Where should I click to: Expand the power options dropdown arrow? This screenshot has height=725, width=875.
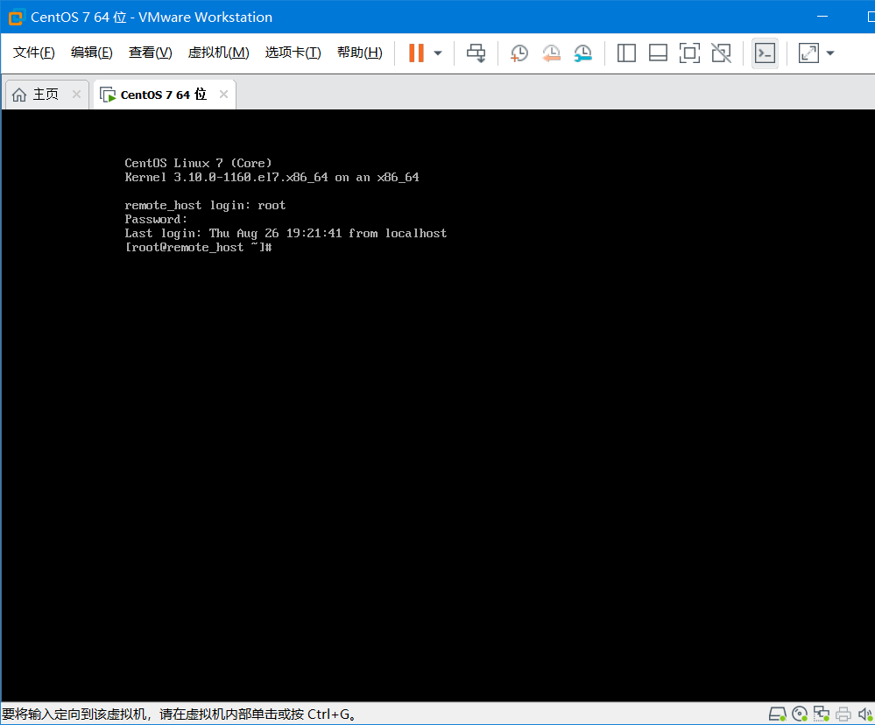[438, 53]
